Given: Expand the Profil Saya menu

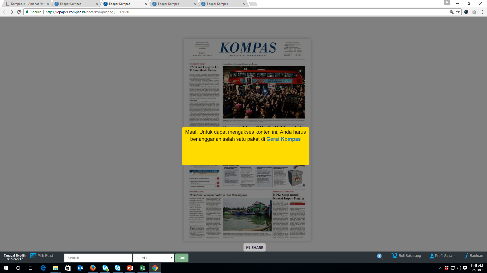Looking at the screenshot, I should coord(443,256).
